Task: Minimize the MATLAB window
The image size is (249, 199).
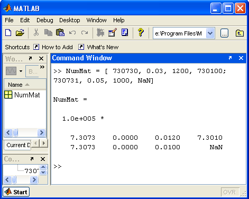Action: (216, 8)
